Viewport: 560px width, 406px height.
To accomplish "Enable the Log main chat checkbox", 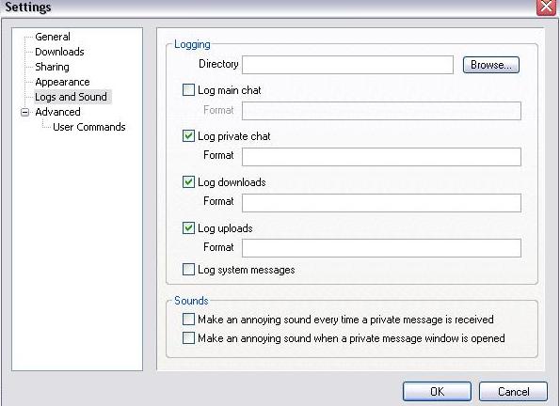I will point(188,89).
